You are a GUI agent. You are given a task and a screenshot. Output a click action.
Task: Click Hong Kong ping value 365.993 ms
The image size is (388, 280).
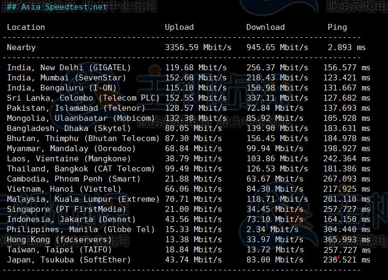coord(346,240)
